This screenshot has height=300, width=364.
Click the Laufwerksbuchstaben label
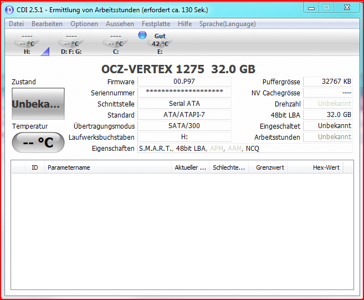click(x=102, y=138)
